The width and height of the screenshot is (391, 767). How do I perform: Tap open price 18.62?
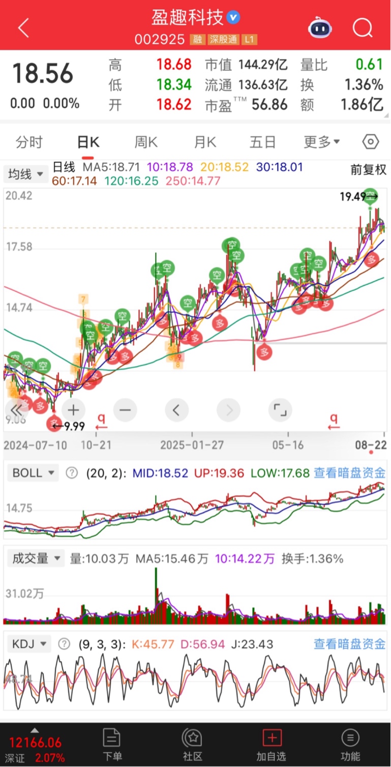pos(174,105)
